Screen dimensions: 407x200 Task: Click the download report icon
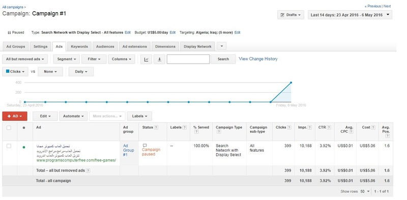pyautogui.click(x=159, y=59)
